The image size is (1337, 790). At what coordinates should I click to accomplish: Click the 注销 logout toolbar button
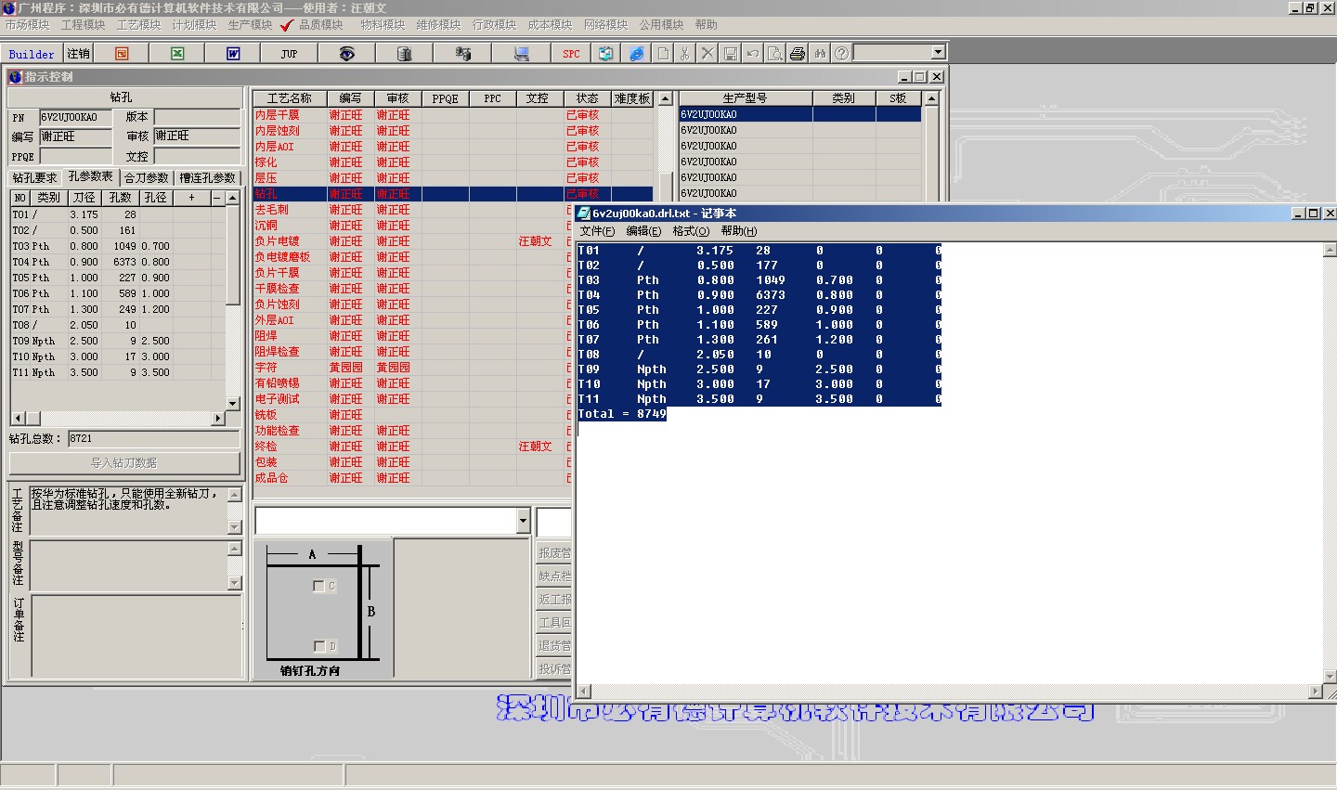pyautogui.click(x=79, y=54)
